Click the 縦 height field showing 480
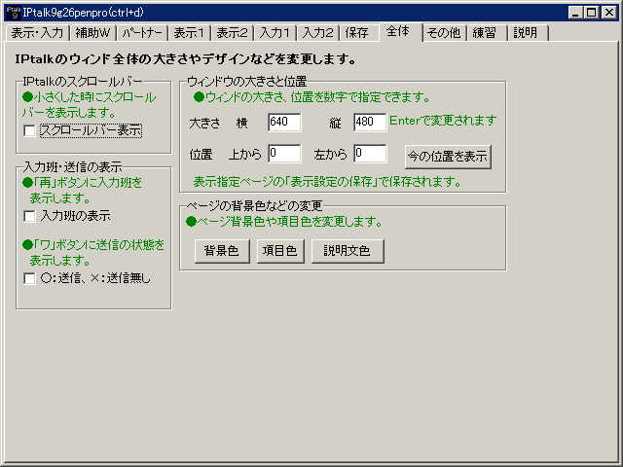Image resolution: width=623 pixels, height=467 pixels. click(370, 122)
